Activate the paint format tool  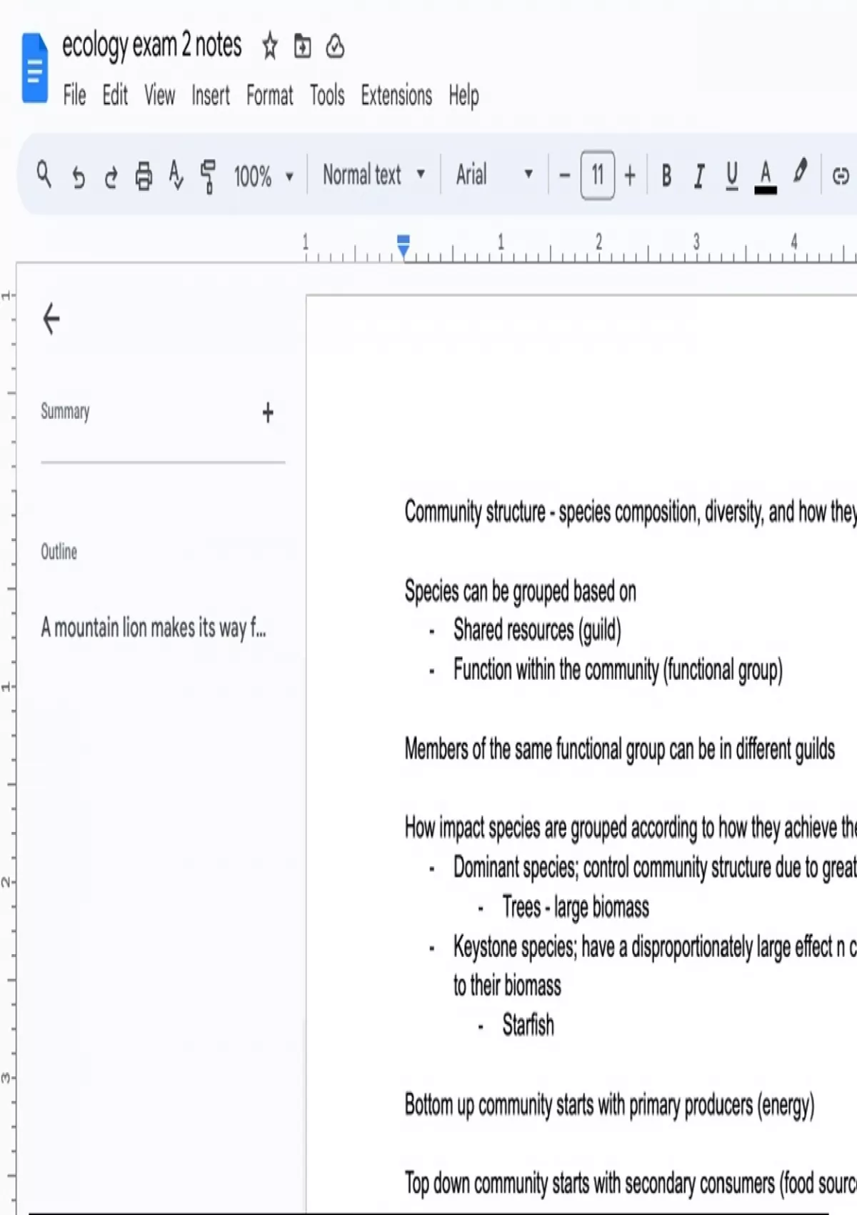(x=208, y=176)
